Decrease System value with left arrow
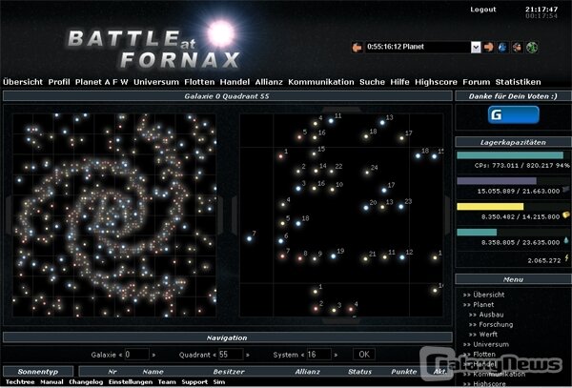 coord(302,355)
